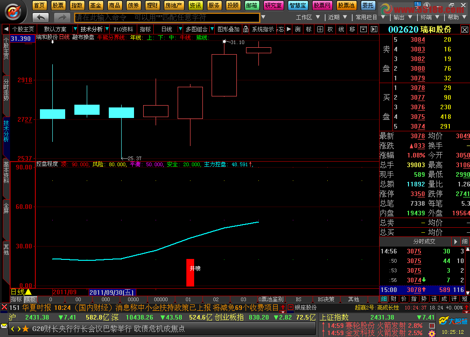Image resolution: width=470 pixels, height=337 pixels.
Task: Click the window restore icon in chart toolbar
Action: coord(364,29)
